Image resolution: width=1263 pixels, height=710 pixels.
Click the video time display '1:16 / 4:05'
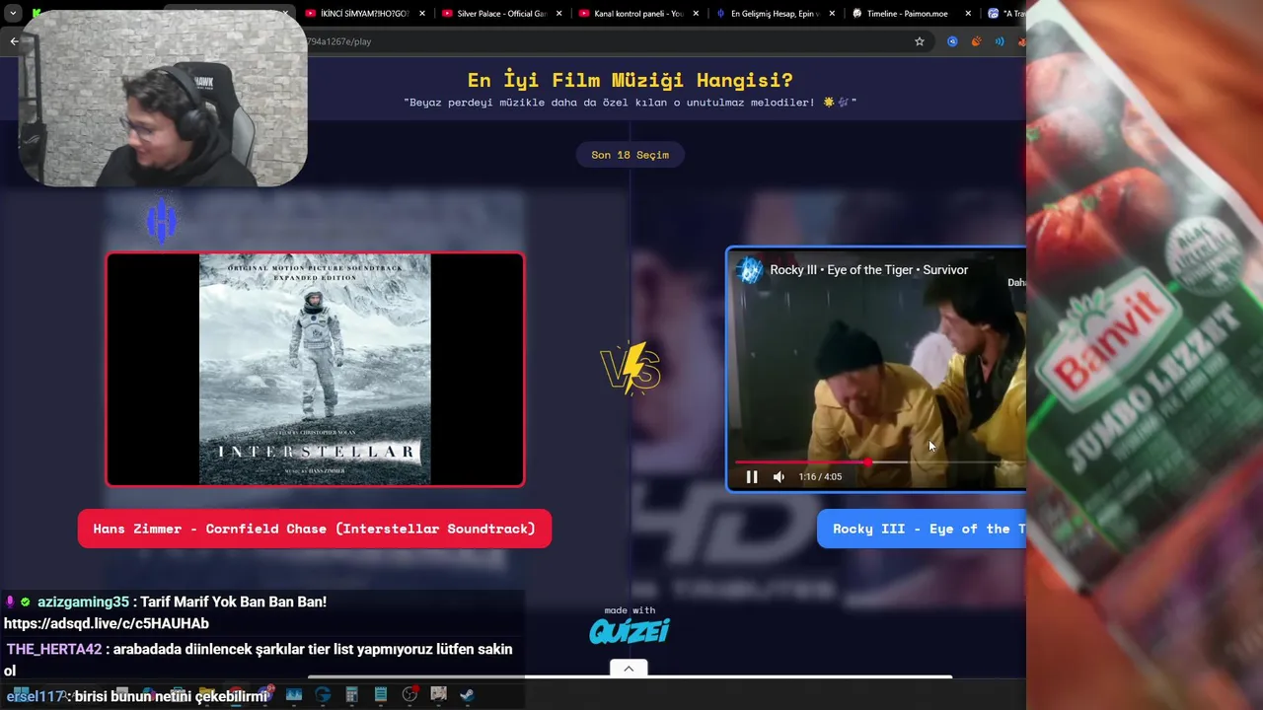(x=820, y=477)
